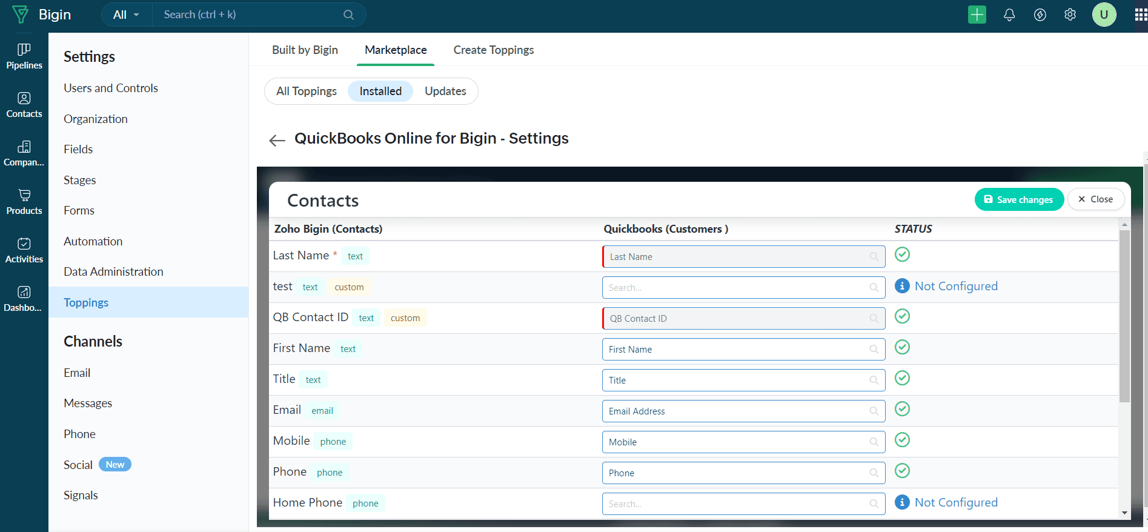The image size is (1148, 532).
Task: Click the field mapping vertical scrollbar
Action: [1124, 315]
